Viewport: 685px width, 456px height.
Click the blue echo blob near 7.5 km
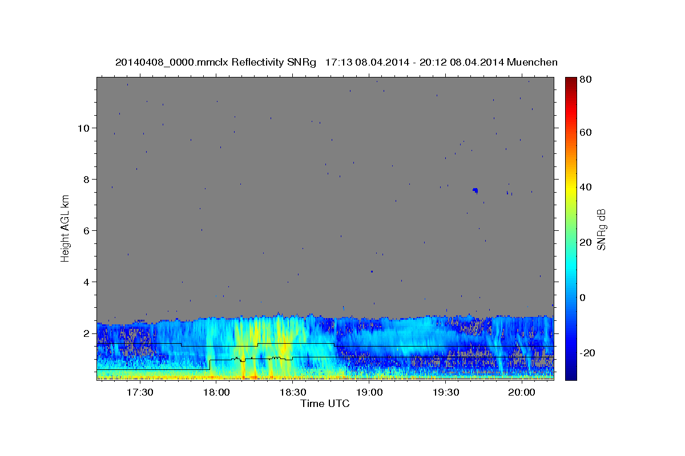(x=475, y=190)
